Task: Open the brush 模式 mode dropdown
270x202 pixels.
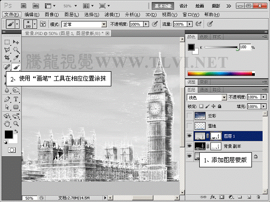Action: (104, 24)
